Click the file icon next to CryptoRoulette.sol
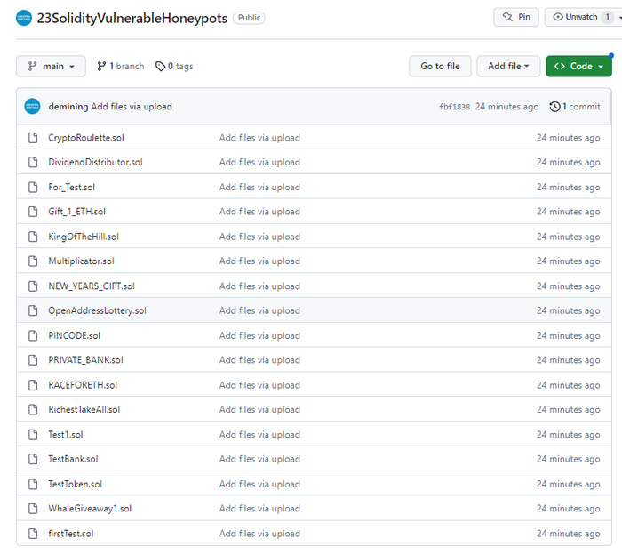 (33, 138)
